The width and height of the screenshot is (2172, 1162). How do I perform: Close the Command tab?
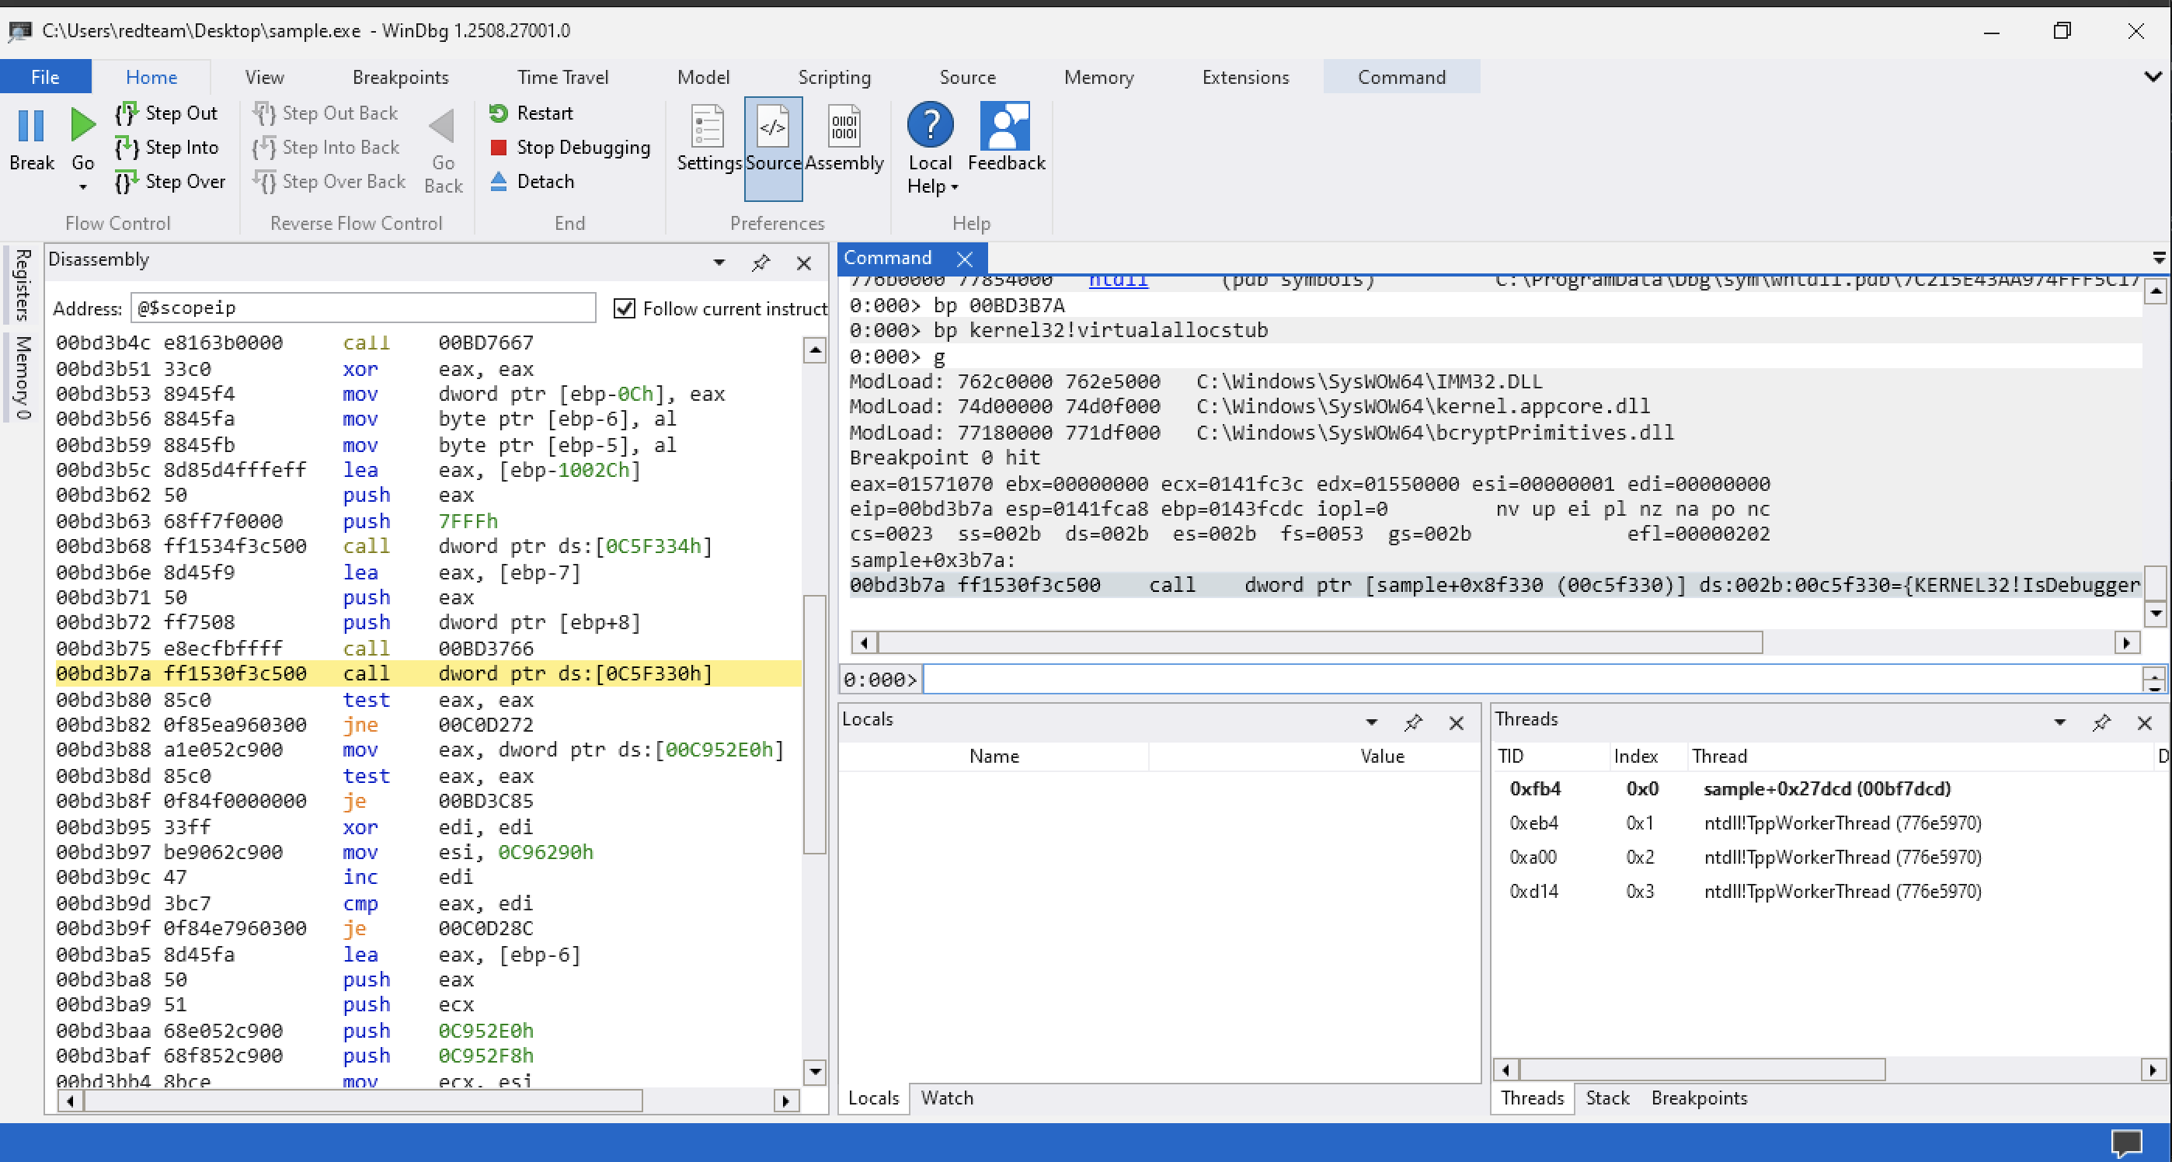tap(965, 259)
